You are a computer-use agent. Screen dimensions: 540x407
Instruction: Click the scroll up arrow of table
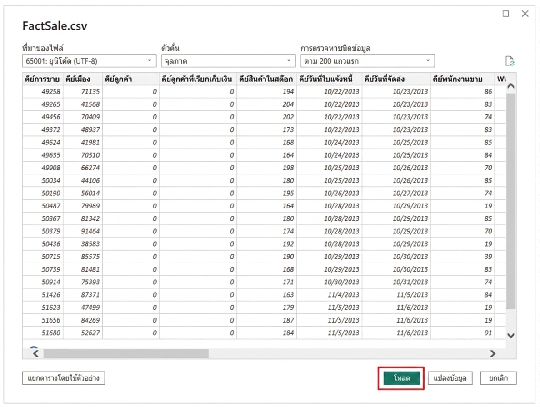point(511,86)
